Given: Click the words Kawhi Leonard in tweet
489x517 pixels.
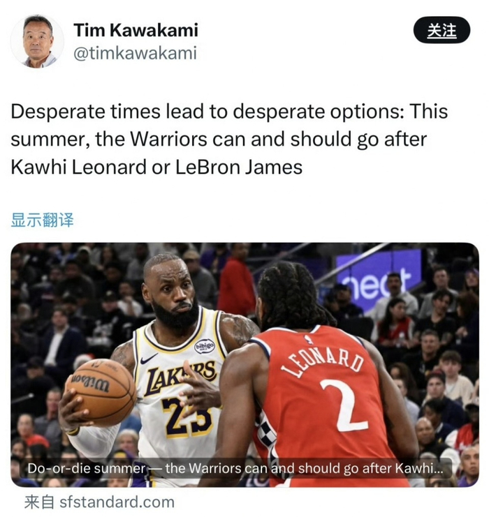Looking at the screenshot, I should (x=78, y=167).
